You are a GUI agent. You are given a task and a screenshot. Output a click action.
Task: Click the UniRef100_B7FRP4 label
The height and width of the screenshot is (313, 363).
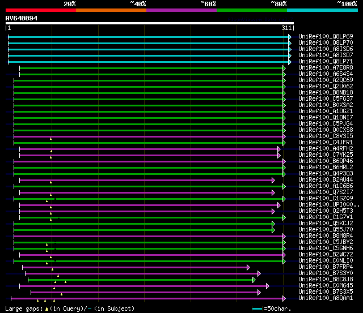326,267
